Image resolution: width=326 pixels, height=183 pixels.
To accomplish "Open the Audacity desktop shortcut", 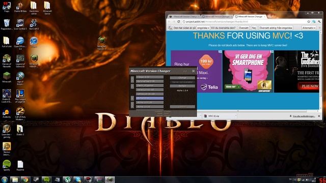I will click(x=7, y=113).
